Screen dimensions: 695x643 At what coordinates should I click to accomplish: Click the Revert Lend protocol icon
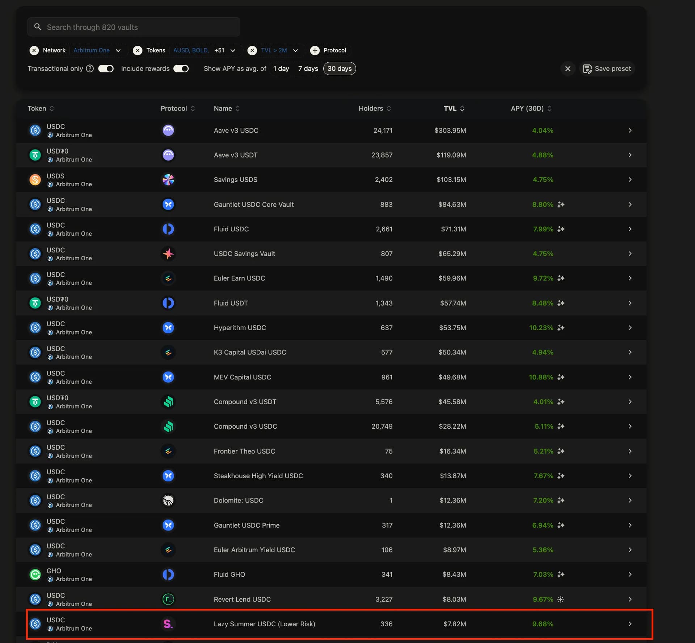pyautogui.click(x=168, y=599)
